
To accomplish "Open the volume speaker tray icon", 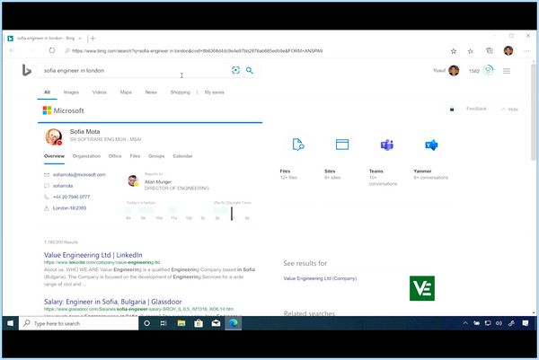I will (499, 323).
